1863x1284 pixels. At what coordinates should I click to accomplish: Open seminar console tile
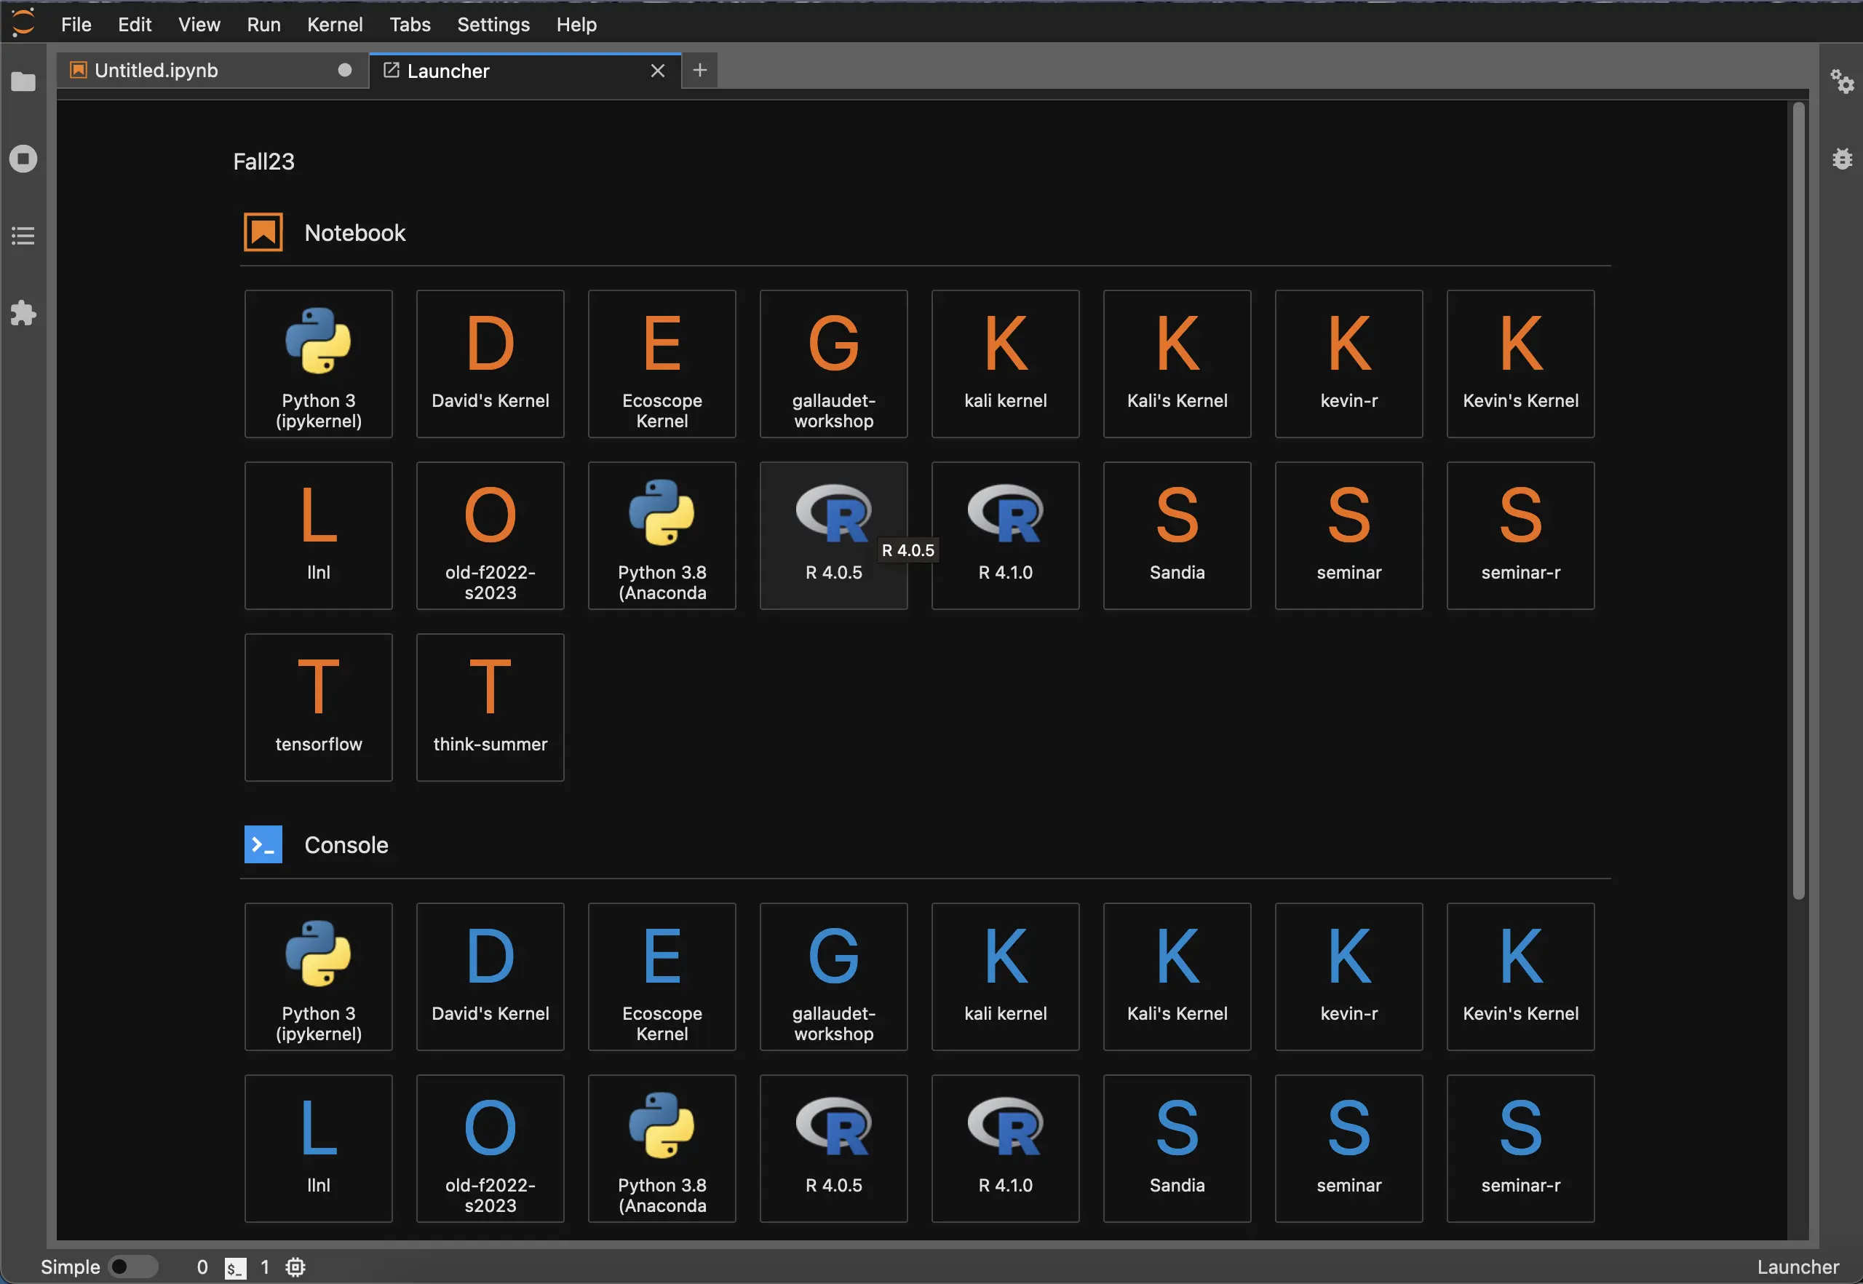pyautogui.click(x=1349, y=1149)
